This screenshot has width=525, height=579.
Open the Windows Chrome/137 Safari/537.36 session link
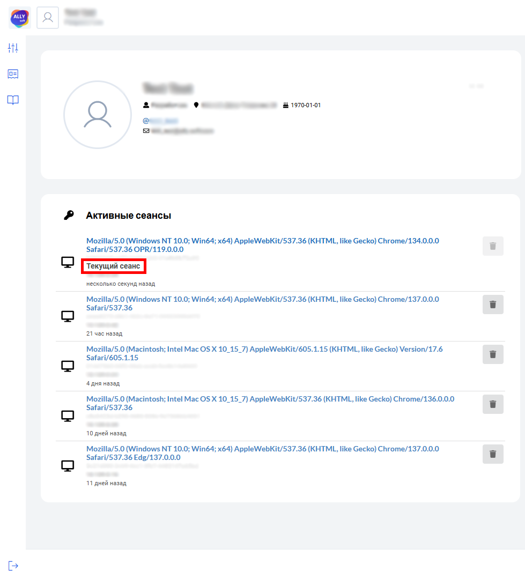click(263, 303)
